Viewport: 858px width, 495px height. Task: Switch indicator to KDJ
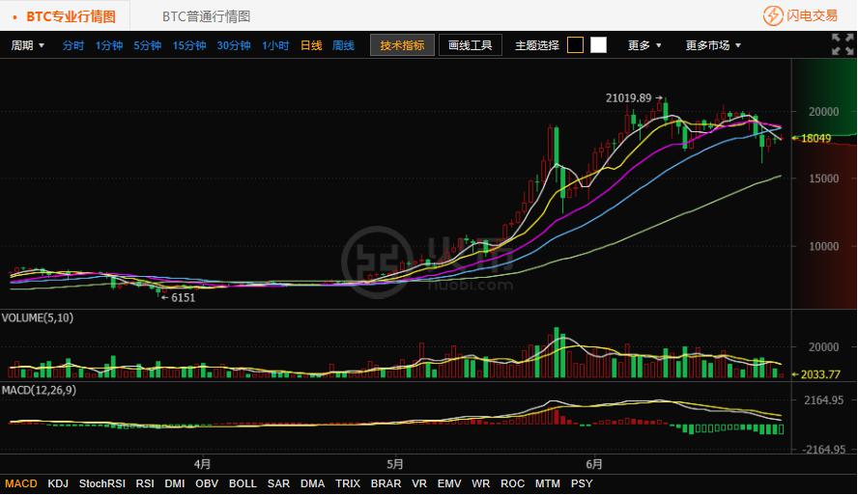click(x=58, y=483)
